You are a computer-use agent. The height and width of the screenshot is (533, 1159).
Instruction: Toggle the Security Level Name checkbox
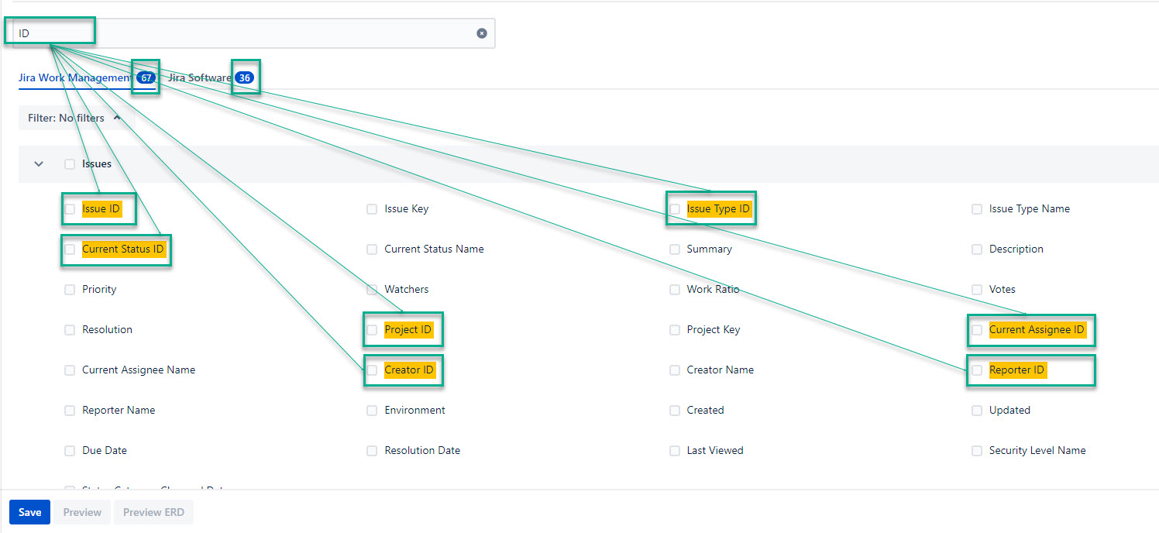(x=976, y=451)
